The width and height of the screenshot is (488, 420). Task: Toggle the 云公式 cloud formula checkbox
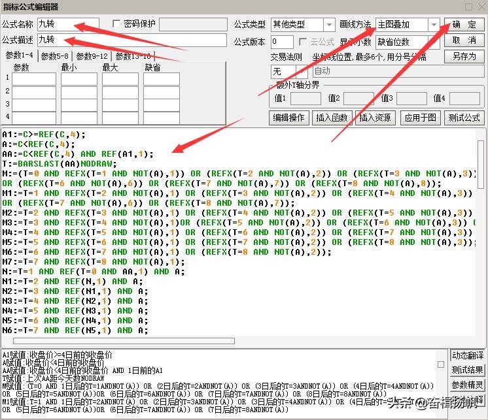click(302, 41)
